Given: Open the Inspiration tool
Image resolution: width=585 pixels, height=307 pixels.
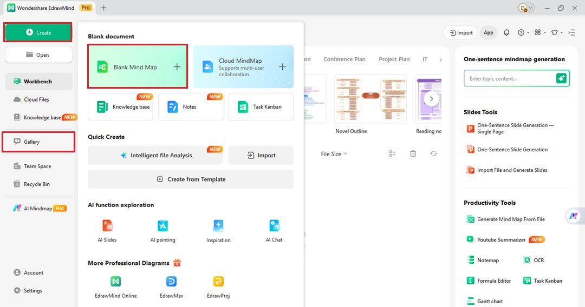Looking at the screenshot, I should [218, 231].
